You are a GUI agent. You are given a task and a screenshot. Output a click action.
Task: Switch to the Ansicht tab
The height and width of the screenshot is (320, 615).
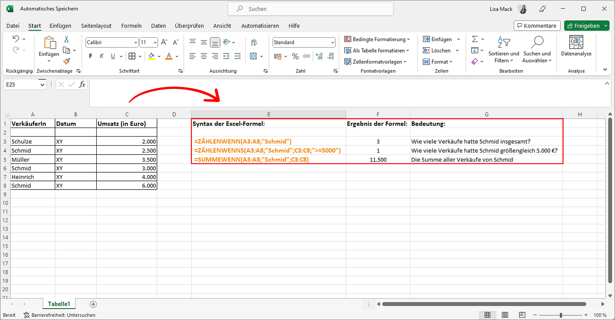(x=222, y=25)
